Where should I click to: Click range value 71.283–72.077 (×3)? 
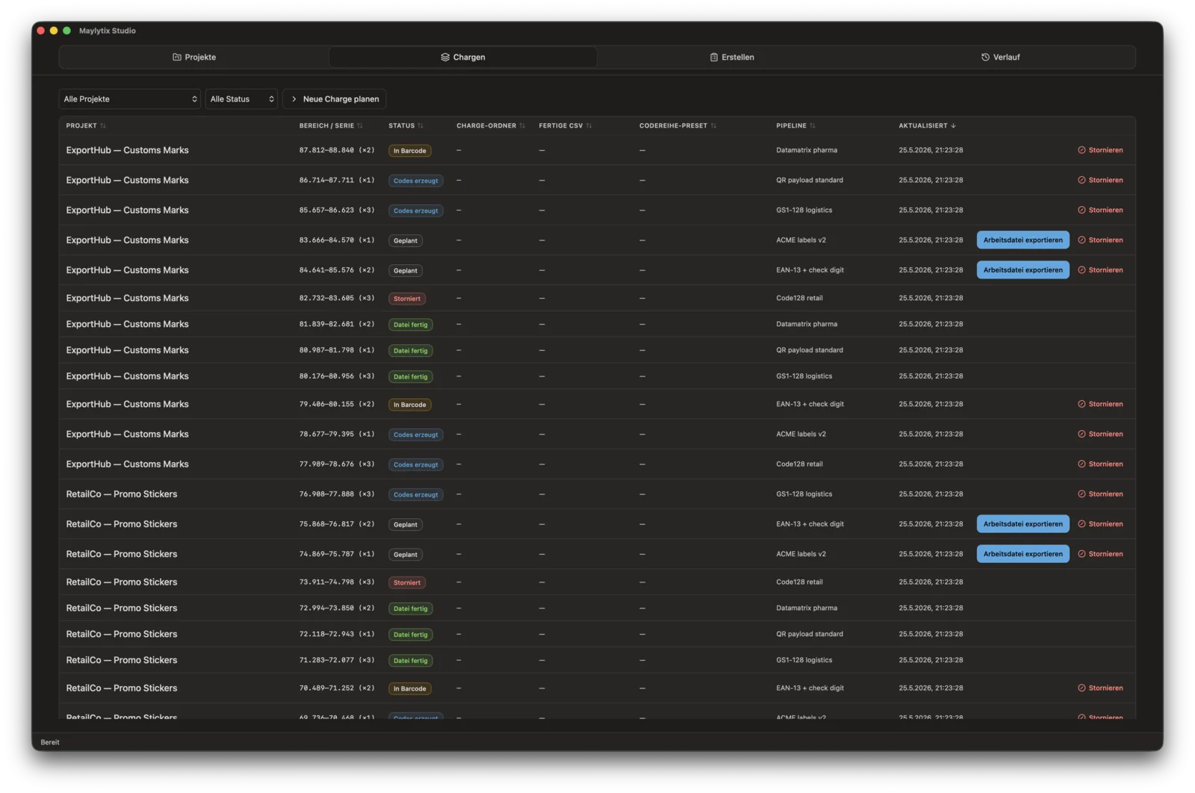click(x=337, y=660)
